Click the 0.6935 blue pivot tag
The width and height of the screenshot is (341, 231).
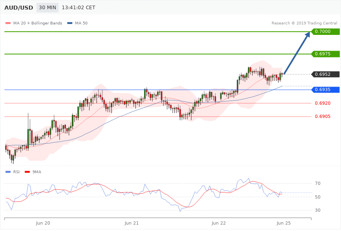click(326, 89)
